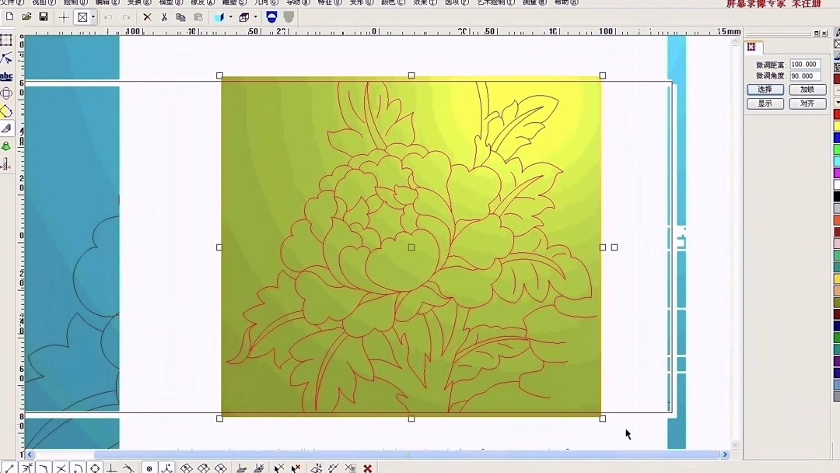Screen dimensions: 840x473
Task: Undo the last action
Action: [107, 16]
